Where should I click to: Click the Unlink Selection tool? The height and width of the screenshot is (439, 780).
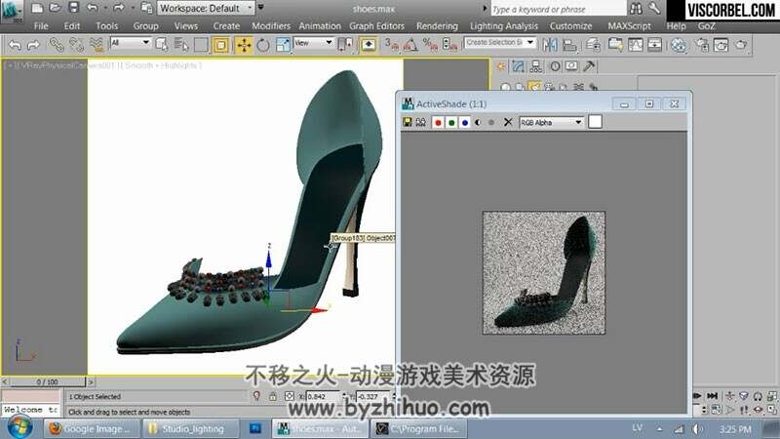click(76, 45)
